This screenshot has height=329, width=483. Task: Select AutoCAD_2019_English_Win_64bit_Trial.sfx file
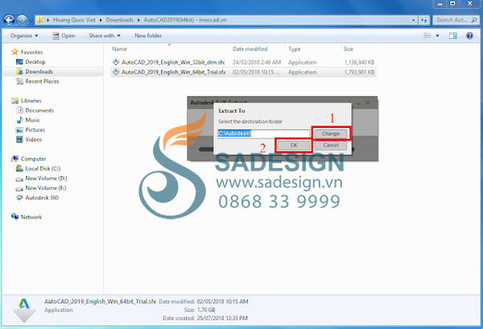tap(173, 72)
